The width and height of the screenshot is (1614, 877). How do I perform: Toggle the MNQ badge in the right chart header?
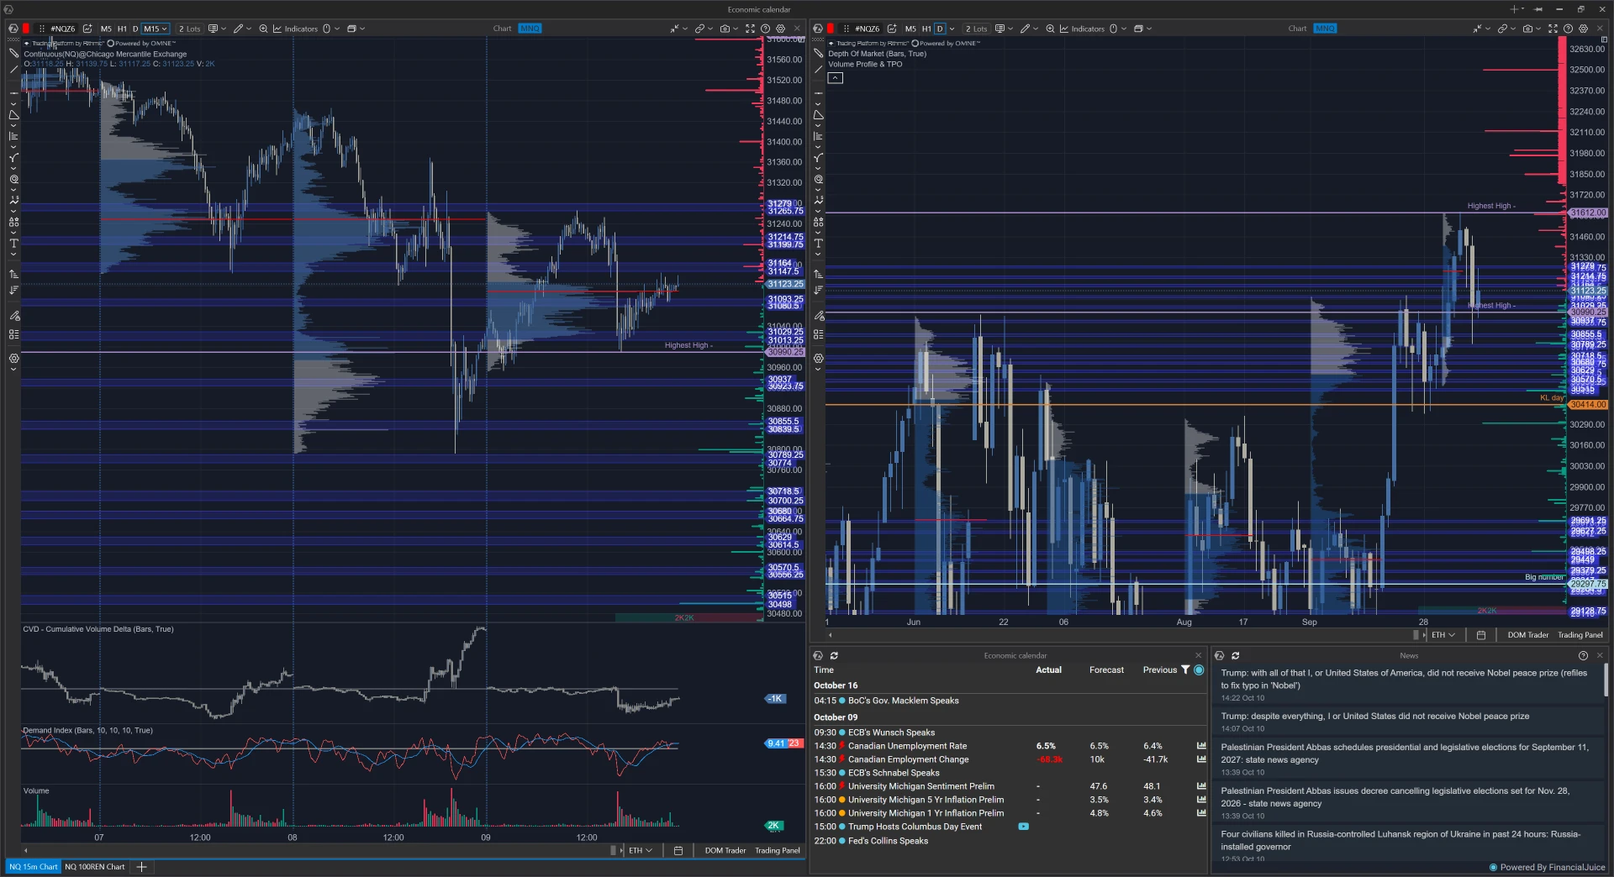tap(1325, 29)
